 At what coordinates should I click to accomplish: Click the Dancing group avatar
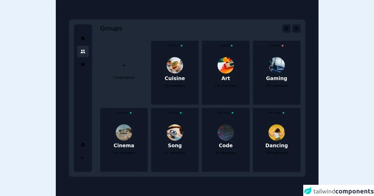click(276, 133)
